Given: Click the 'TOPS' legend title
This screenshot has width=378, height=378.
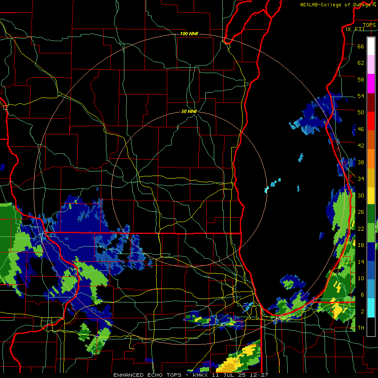Looking at the screenshot, I should coord(369,25).
